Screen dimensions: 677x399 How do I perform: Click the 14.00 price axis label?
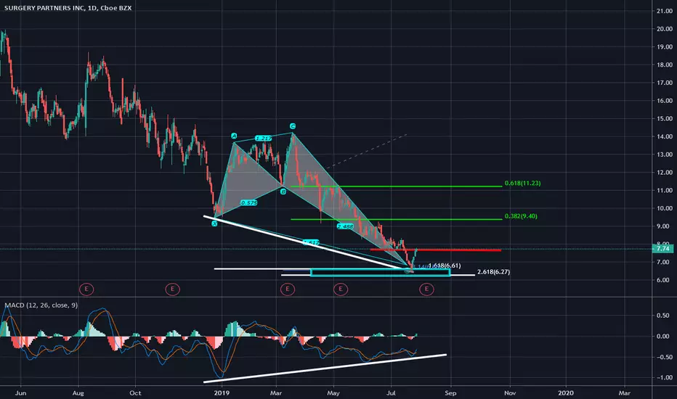click(664, 136)
